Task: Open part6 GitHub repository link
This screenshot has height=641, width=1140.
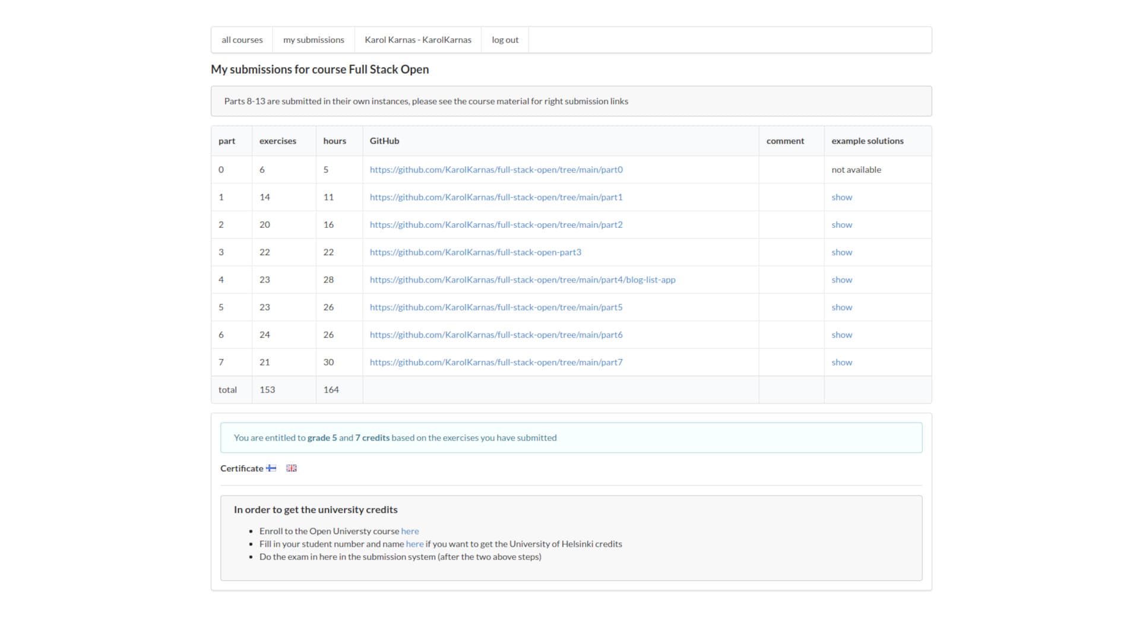Action: point(496,335)
